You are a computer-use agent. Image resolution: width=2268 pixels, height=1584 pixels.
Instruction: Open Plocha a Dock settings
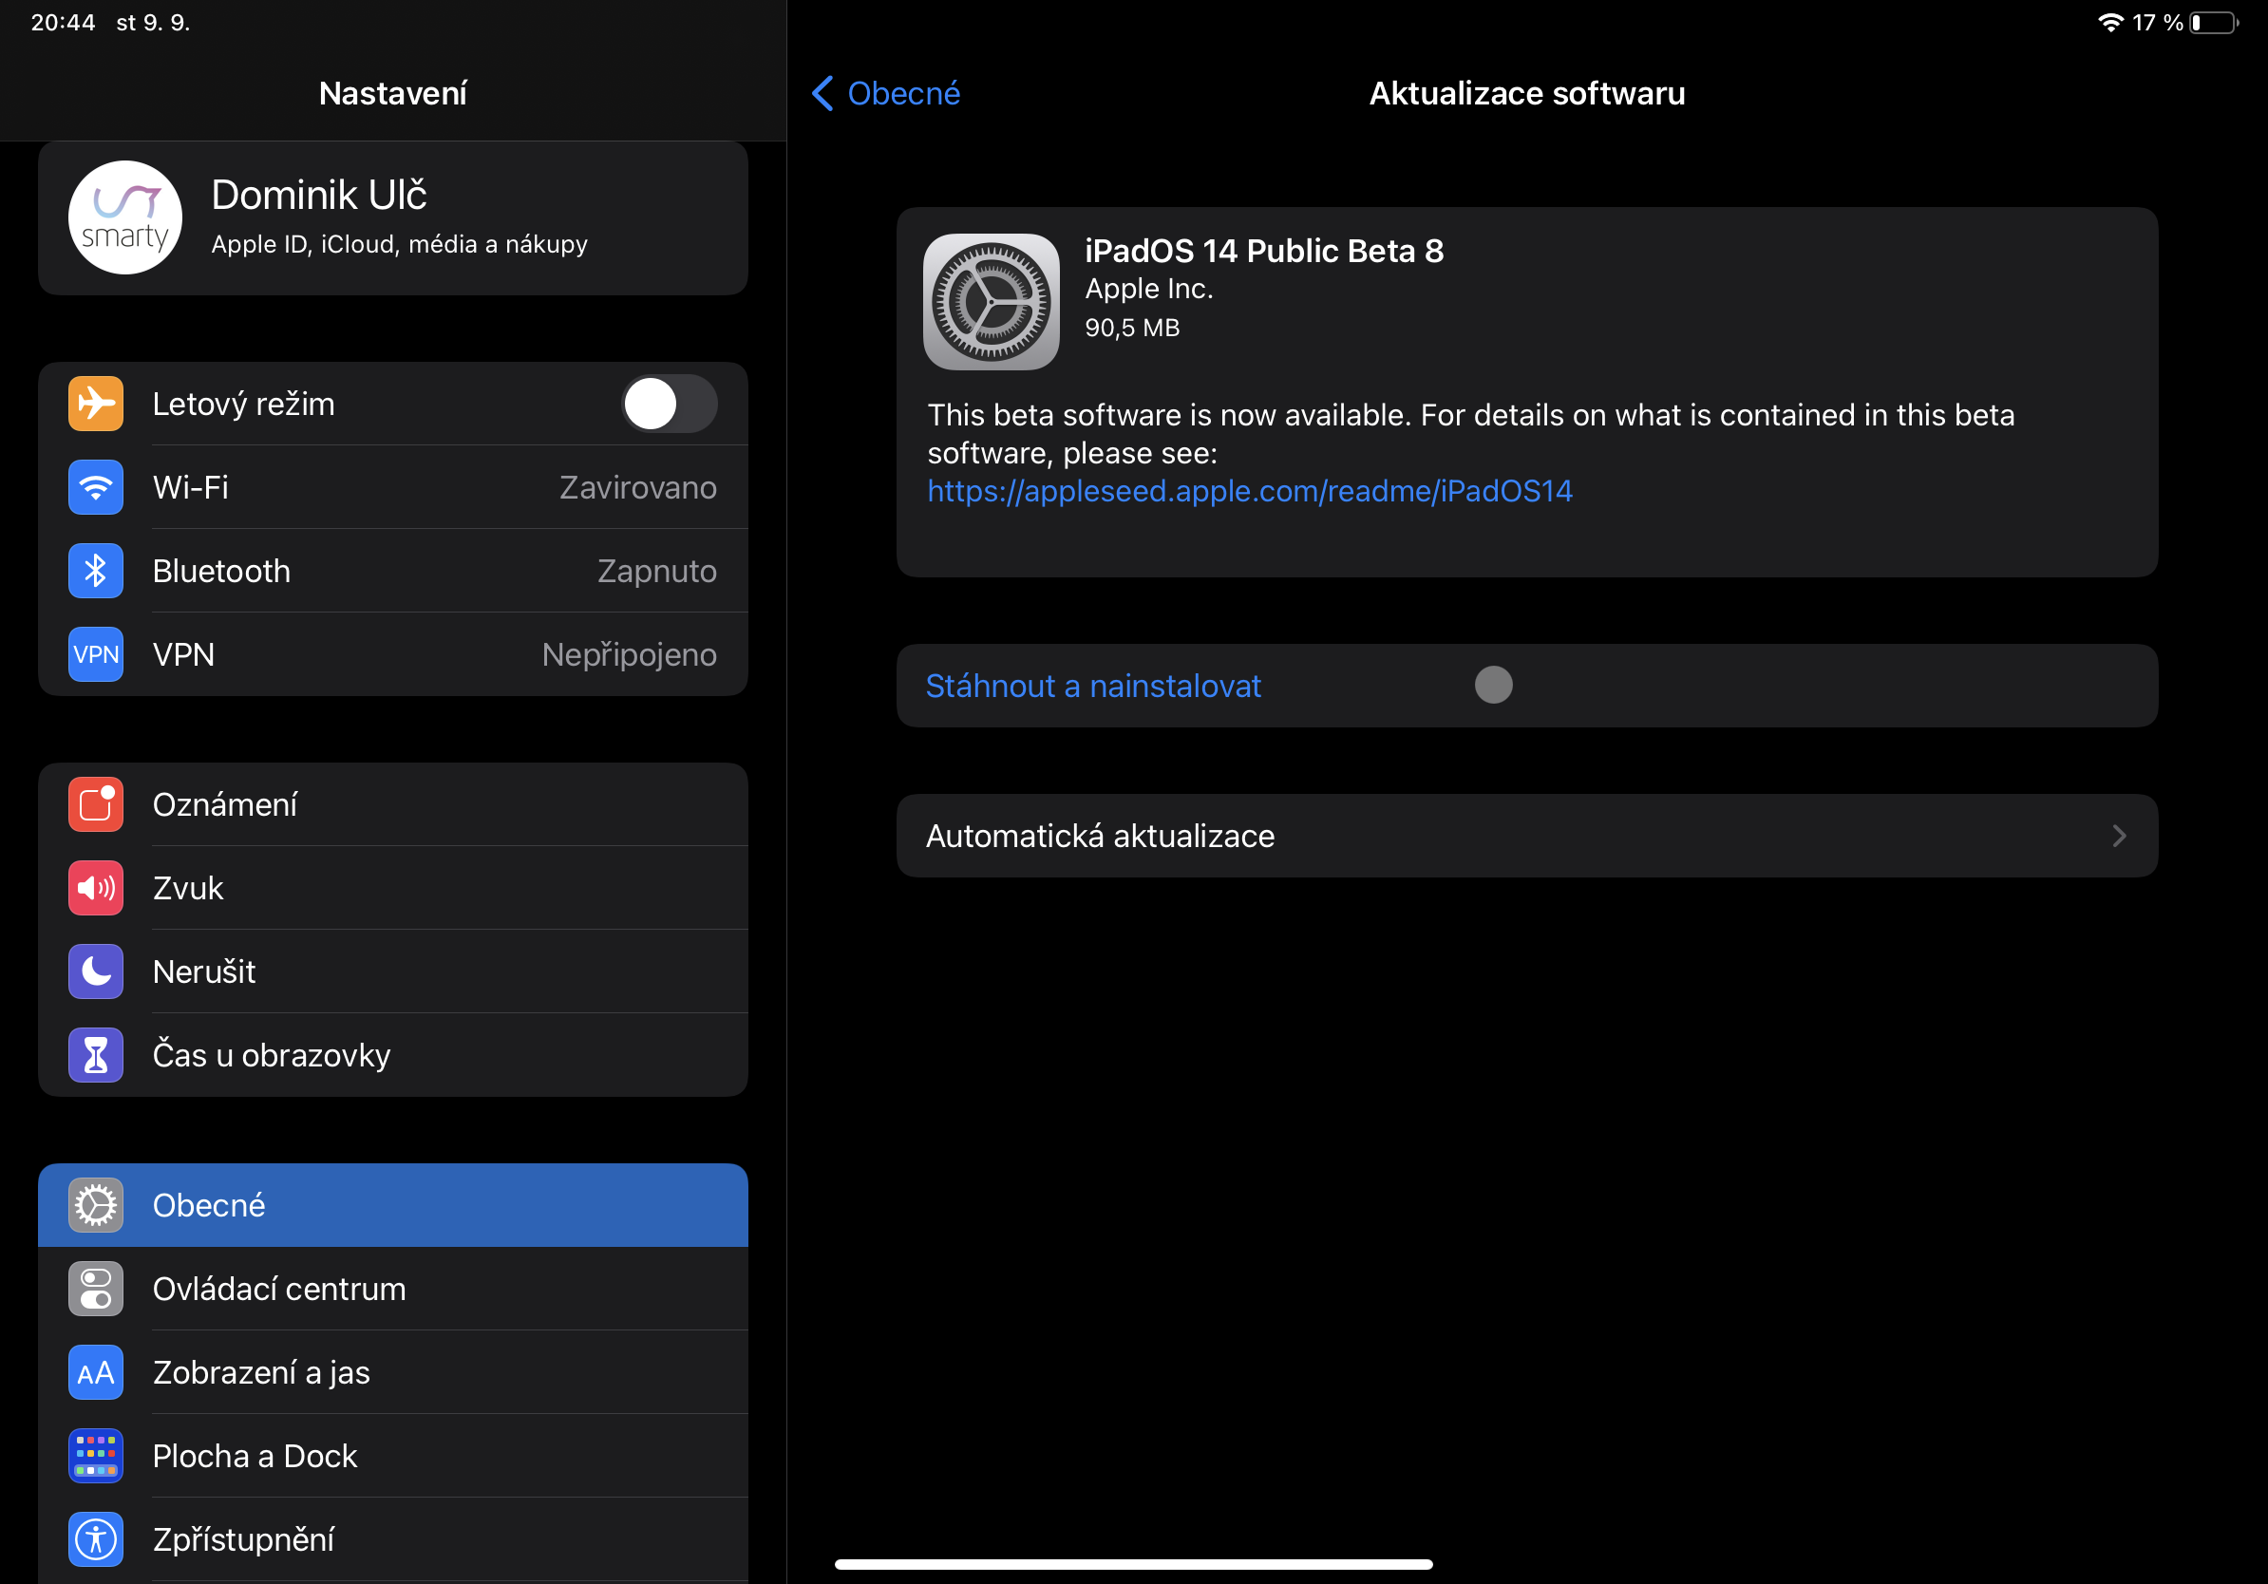click(x=255, y=1457)
